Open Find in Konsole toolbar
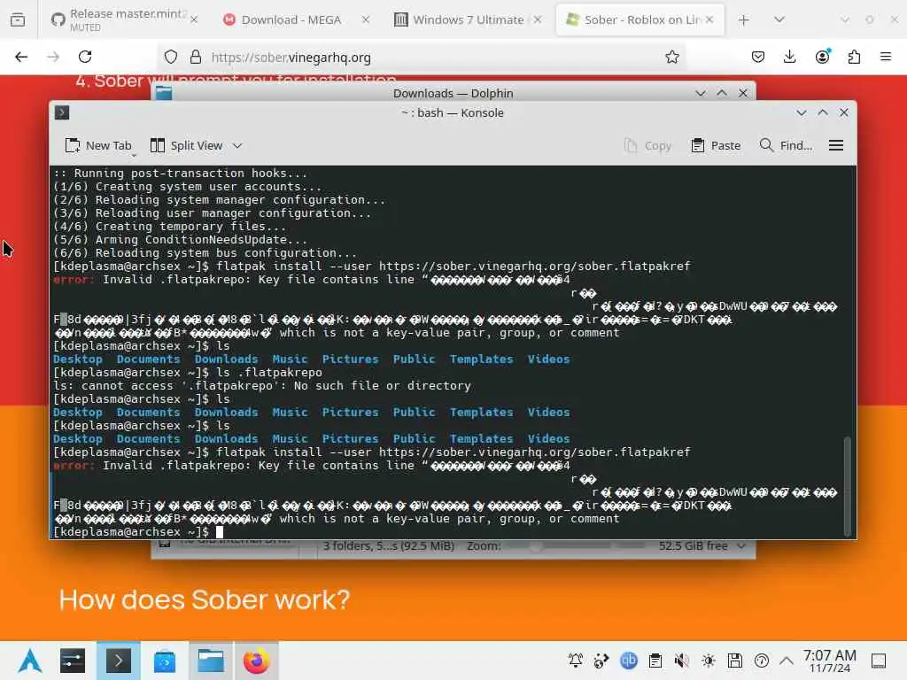 787,146
